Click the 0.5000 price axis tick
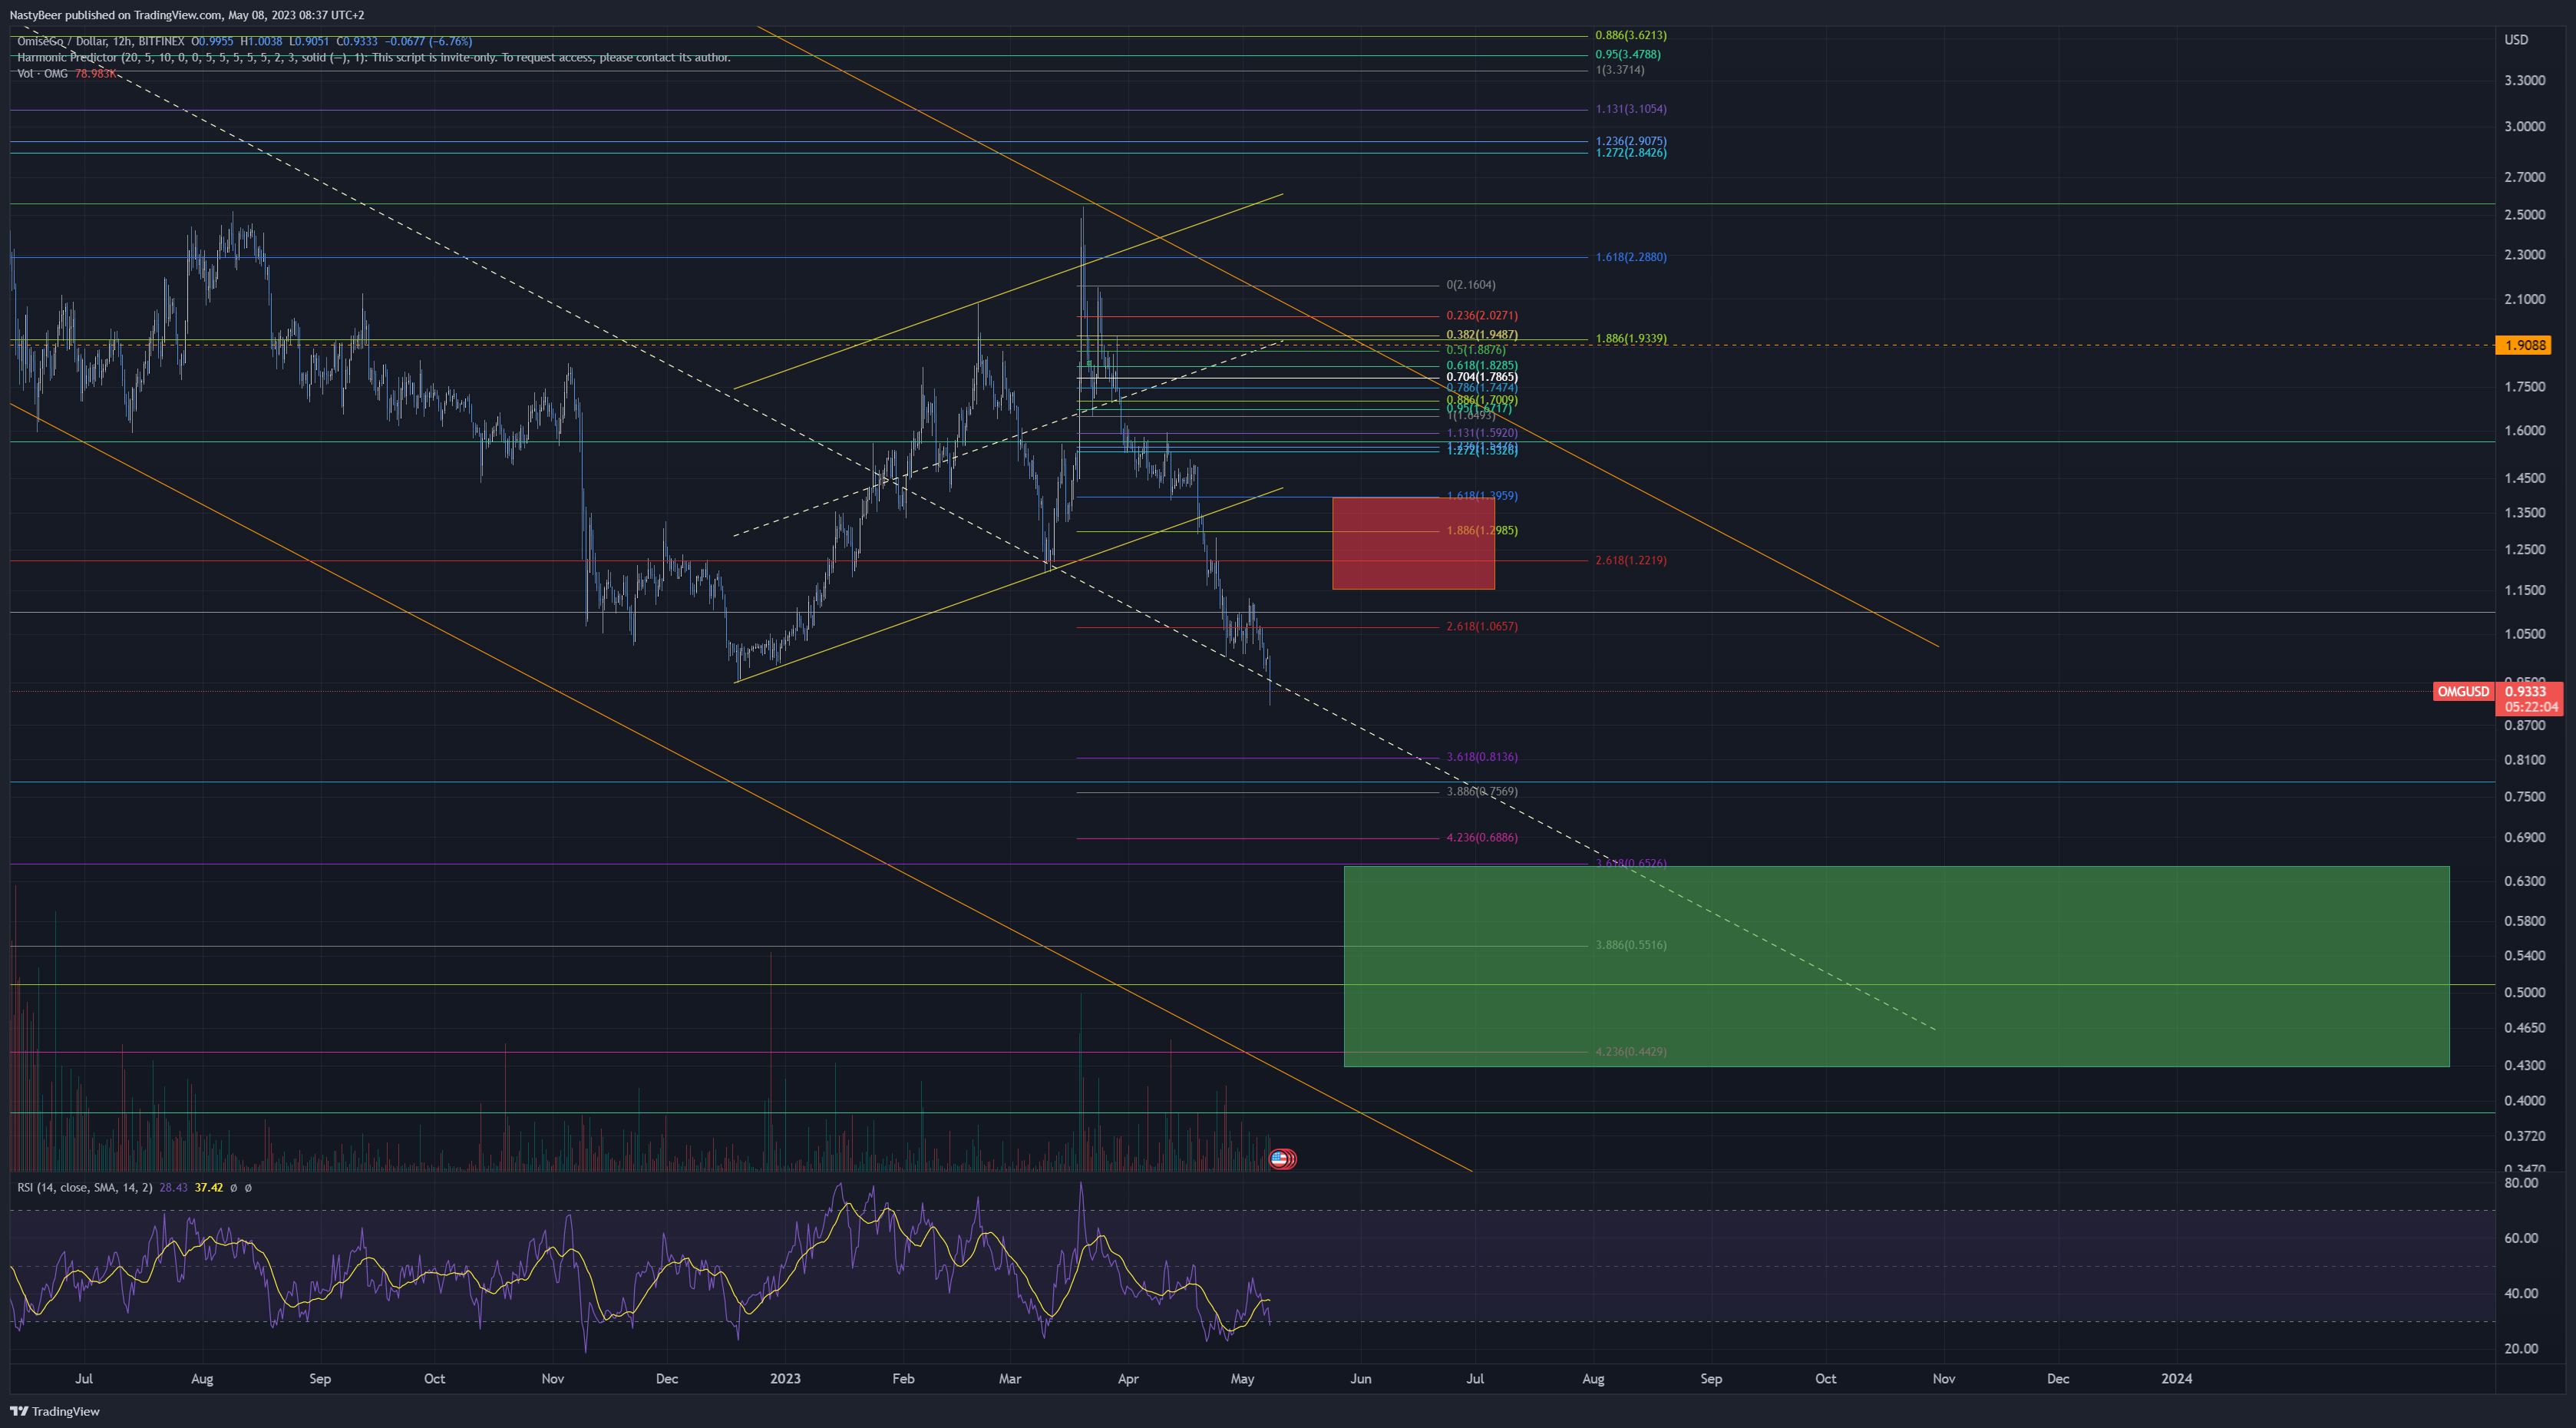This screenshot has width=2576, height=1428. click(x=2524, y=992)
